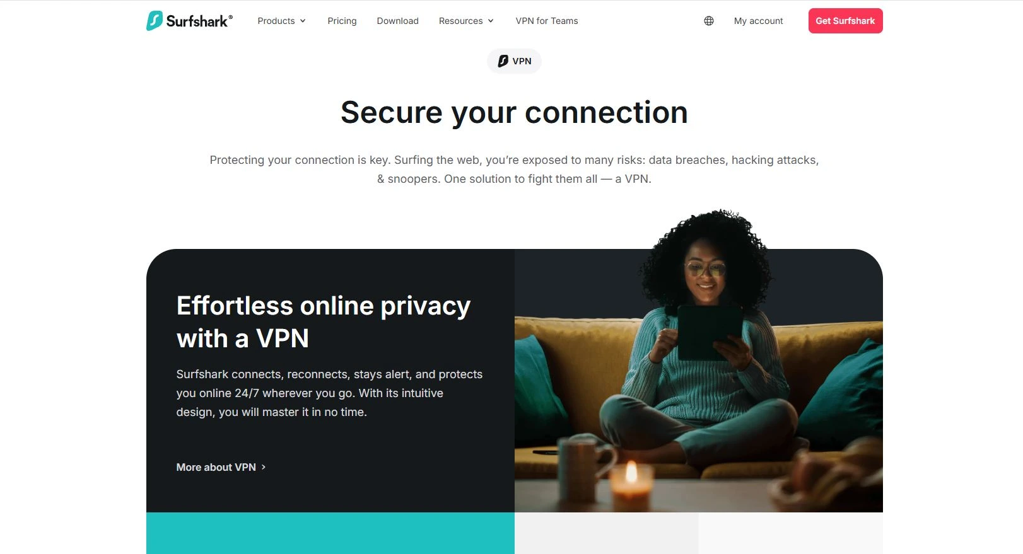The image size is (1023, 554).
Task: Select the VPN pill badge
Action: 514,61
